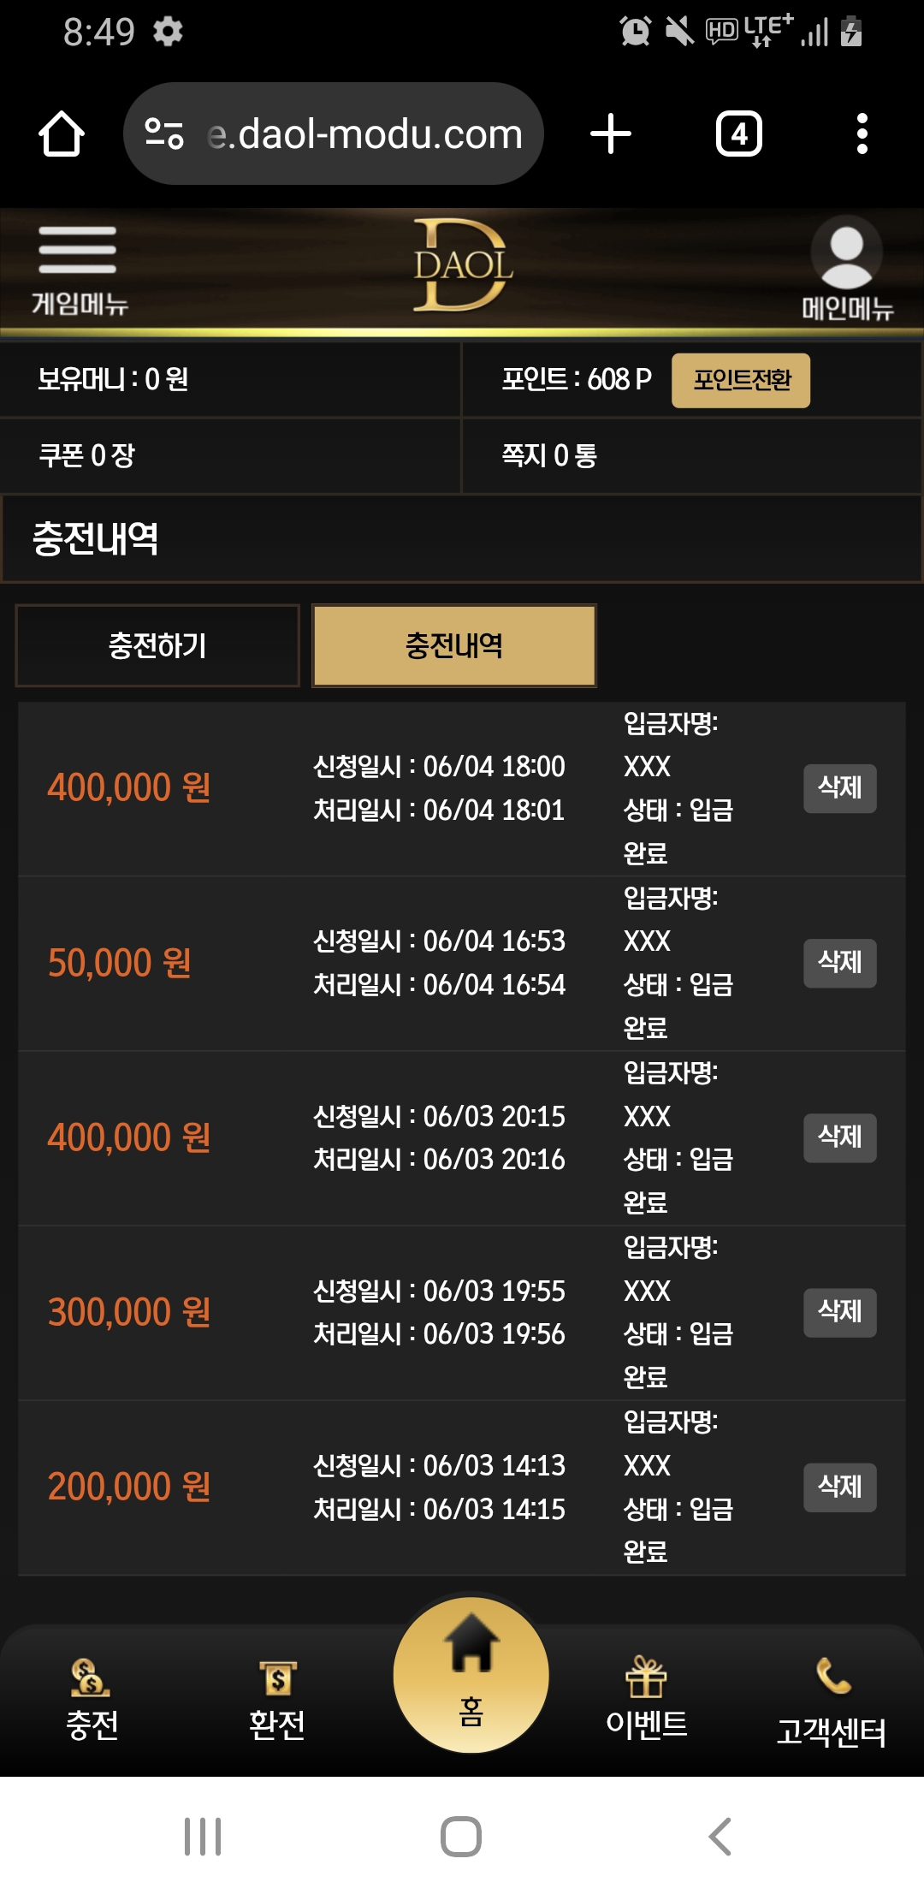Open 충전 in bottom navigation
Image resolution: width=924 pixels, height=1900 pixels.
click(92, 1701)
